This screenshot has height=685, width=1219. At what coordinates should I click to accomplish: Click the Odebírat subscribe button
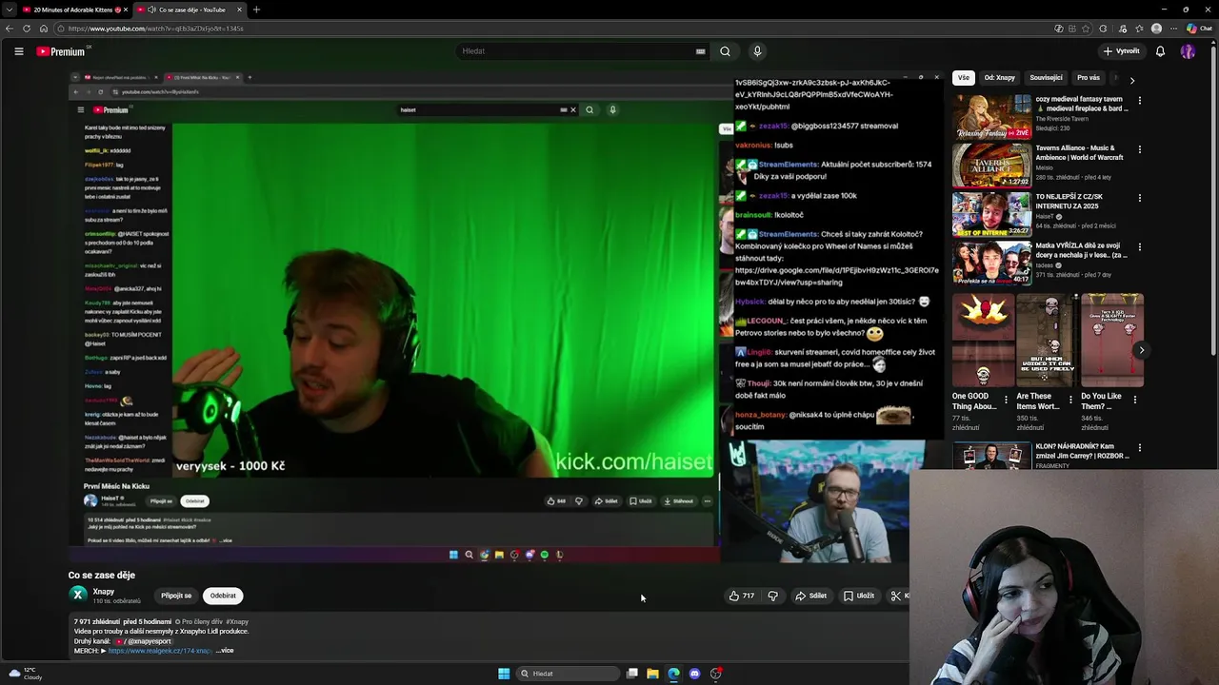click(223, 596)
